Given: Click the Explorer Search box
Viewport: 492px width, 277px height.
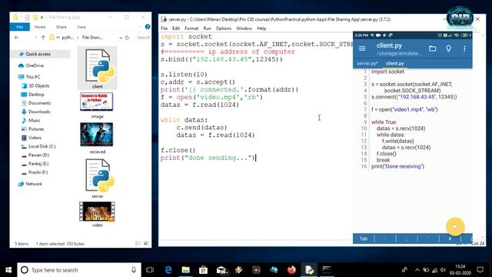Looking at the screenshot, I should pos(143,38).
